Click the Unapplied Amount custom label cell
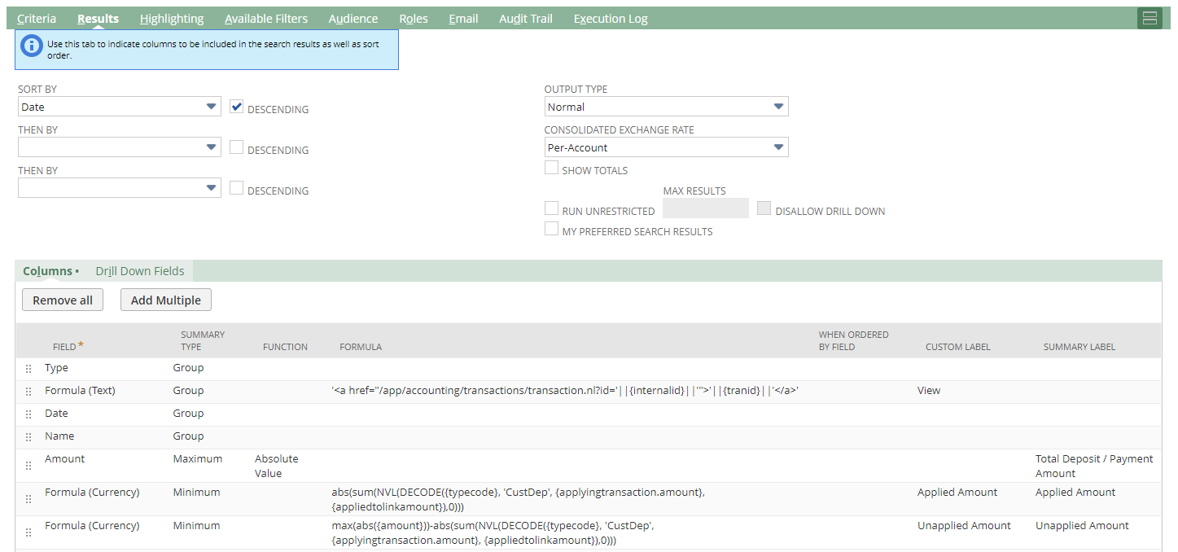 point(964,526)
